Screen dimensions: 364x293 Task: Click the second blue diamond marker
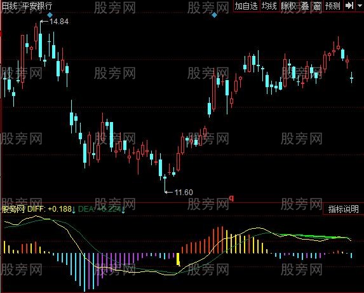214,15
